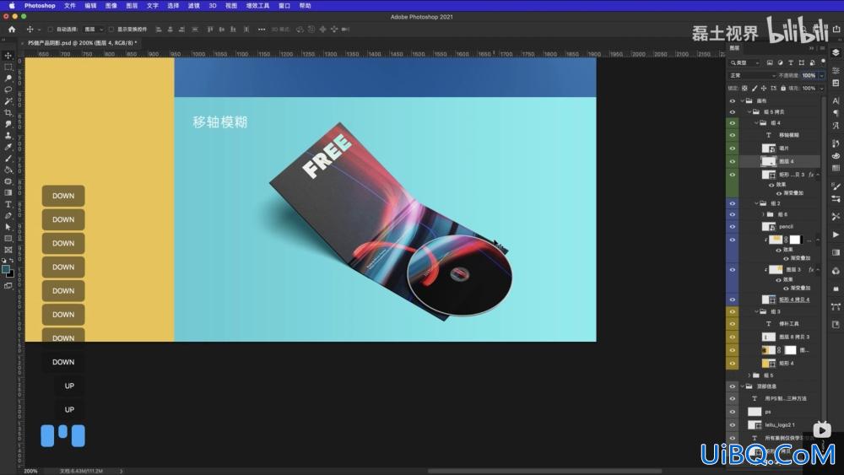Image resolution: width=844 pixels, height=475 pixels.
Task: Select the Eyedropper tool
Action: tap(8, 147)
